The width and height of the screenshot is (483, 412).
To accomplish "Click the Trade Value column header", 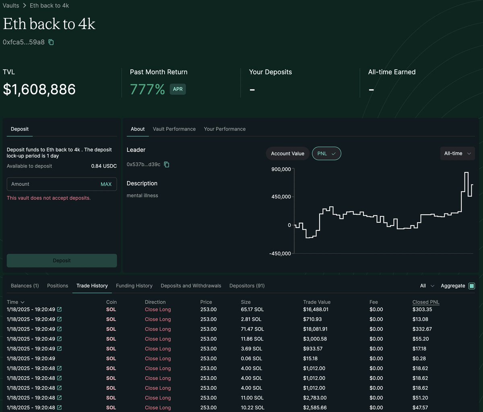I will [317, 302].
